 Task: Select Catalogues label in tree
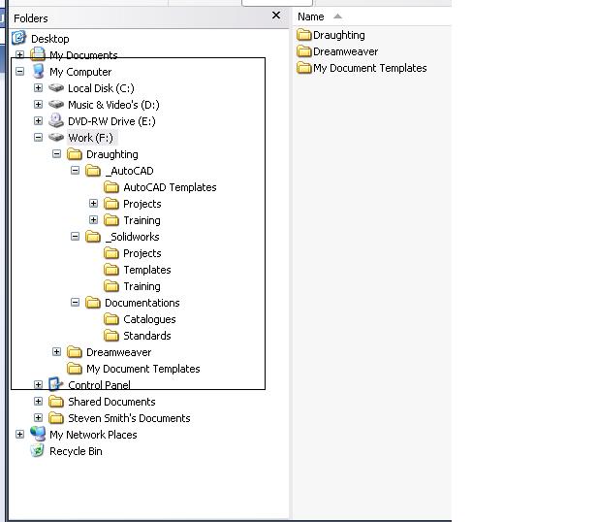point(149,319)
